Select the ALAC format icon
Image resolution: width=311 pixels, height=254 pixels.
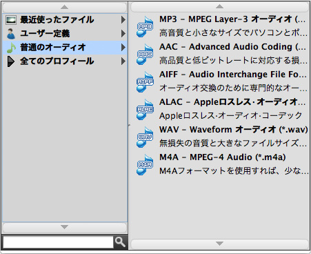(145, 110)
